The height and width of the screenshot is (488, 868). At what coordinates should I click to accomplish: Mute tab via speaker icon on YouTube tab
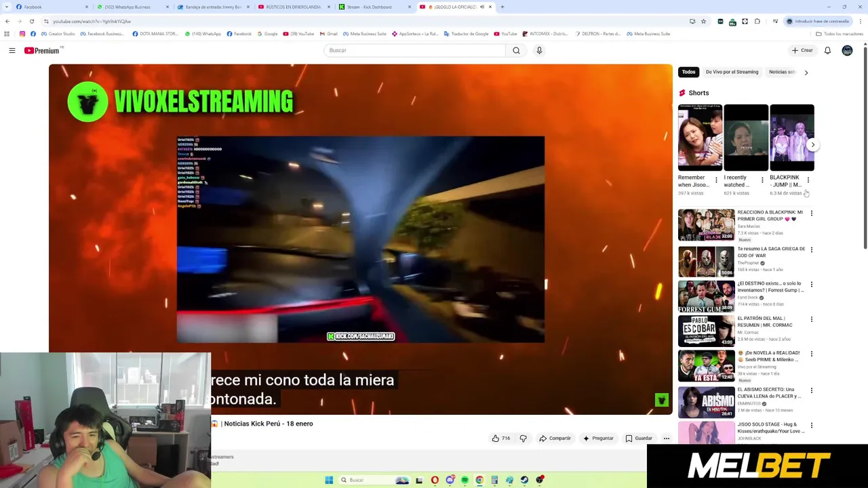482,7
